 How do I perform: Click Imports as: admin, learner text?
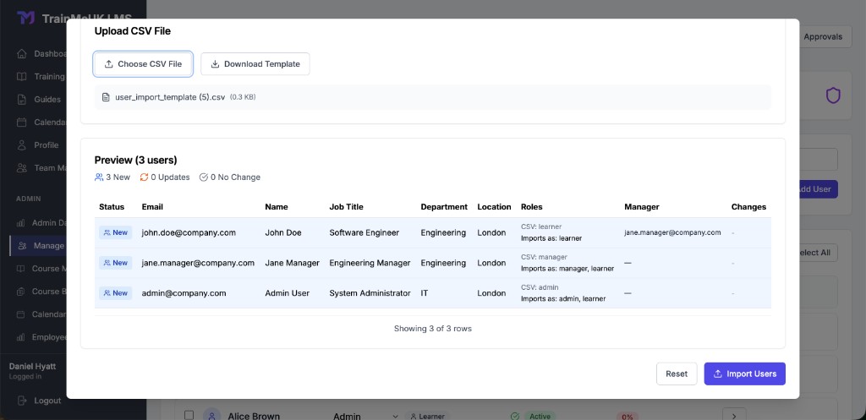point(563,298)
